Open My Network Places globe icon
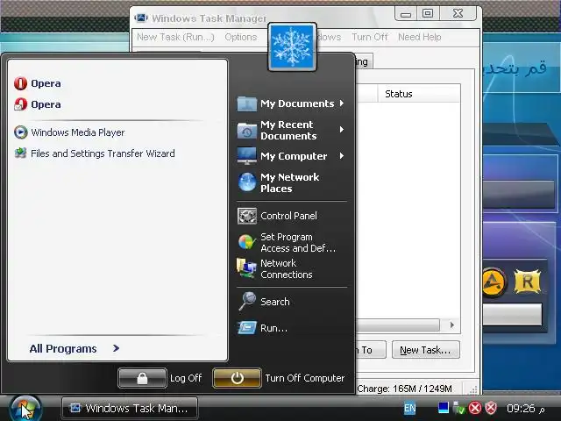This screenshot has width=561, height=421. coord(247,182)
